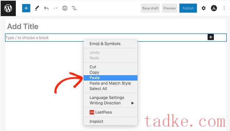Click the Preview button

[169, 8]
